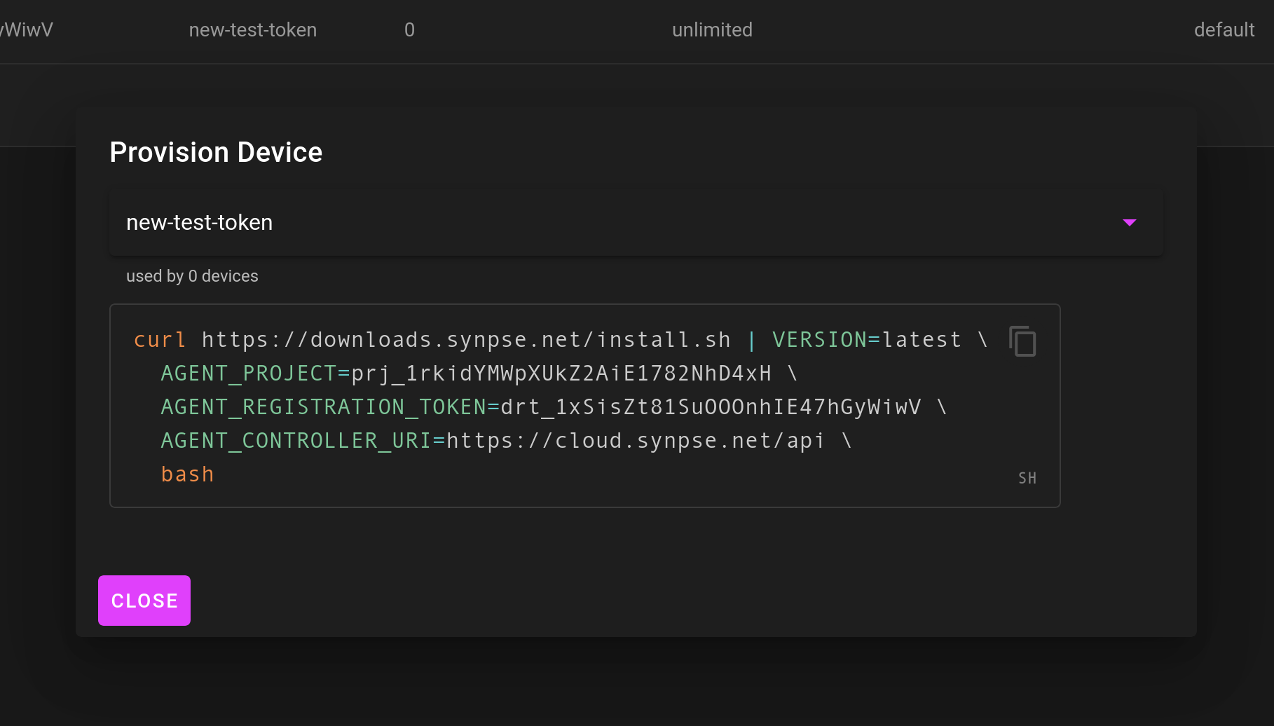
Task: Click the VERSION=latest variable
Action: coord(866,340)
